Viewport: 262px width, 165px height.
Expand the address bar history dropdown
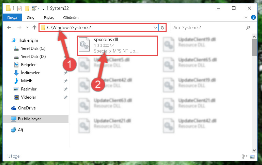pyautogui.click(x=156, y=27)
